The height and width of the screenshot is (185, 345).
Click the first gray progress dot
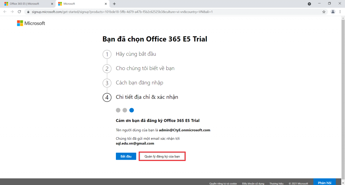[x=118, y=110]
